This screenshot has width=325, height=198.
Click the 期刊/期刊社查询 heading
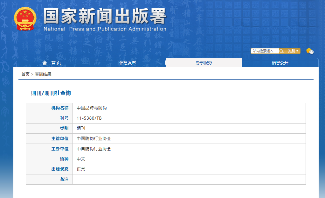click(51, 93)
